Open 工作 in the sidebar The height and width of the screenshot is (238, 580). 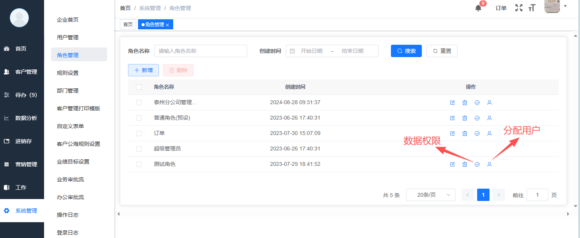coord(22,187)
